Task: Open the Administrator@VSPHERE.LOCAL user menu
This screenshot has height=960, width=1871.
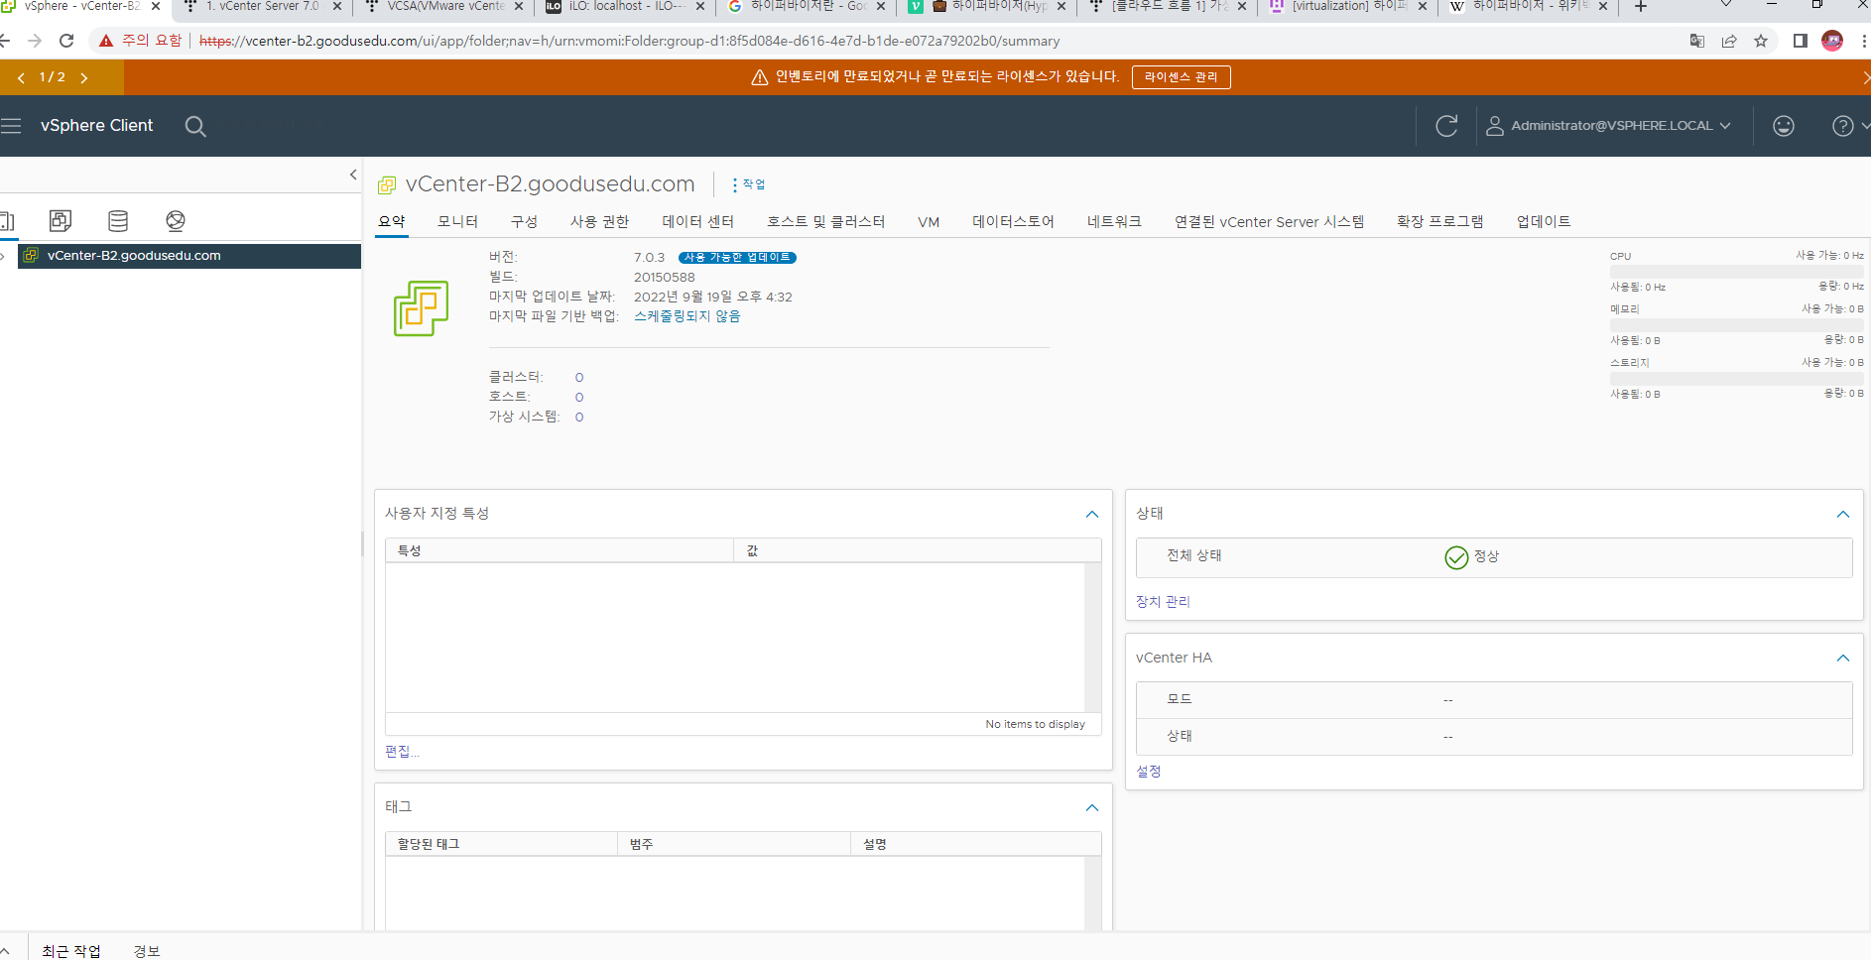Action: (x=1608, y=126)
